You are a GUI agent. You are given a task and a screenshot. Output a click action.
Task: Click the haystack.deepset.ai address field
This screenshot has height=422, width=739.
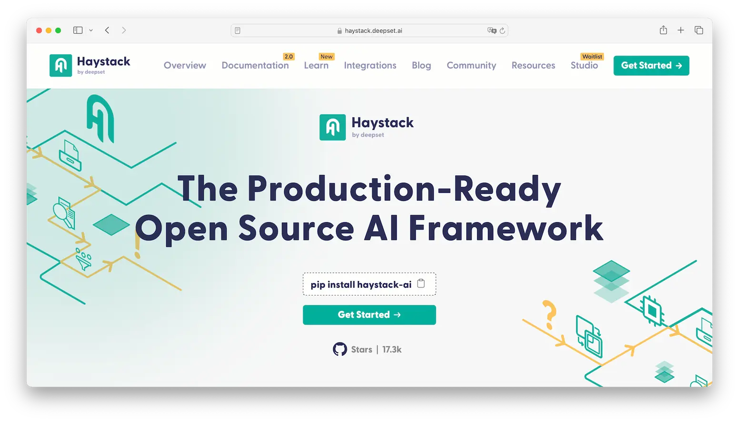coord(369,30)
